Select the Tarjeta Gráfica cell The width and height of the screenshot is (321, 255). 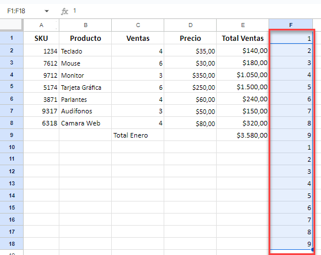(85, 86)
